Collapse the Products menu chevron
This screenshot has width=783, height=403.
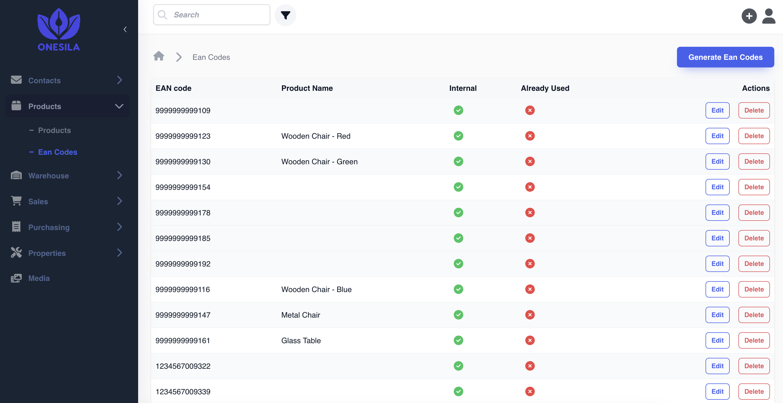pos(119,106)
